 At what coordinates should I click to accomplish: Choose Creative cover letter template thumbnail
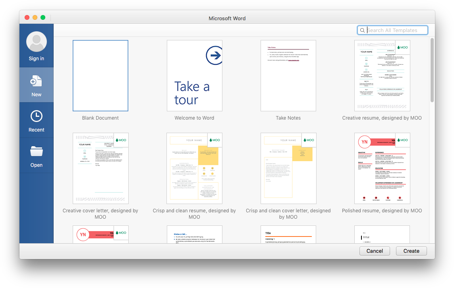(x=100, y=168)
